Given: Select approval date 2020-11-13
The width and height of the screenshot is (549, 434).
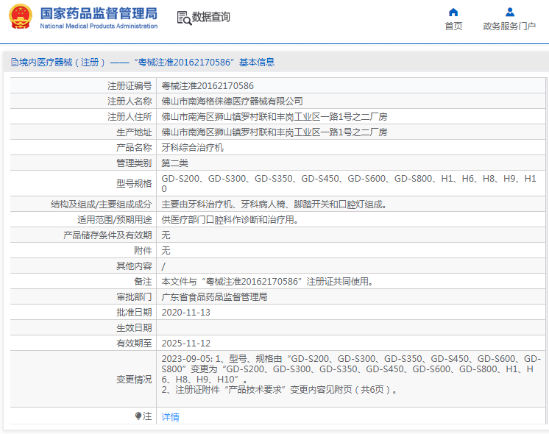Looking at the screenshot, I should coord(186,312).
